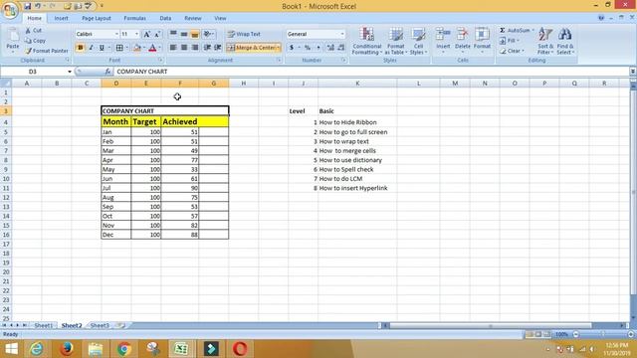This screenshot has width=637, height=358.
Task: Click the Percent Style icon
Action: point(308,48)
